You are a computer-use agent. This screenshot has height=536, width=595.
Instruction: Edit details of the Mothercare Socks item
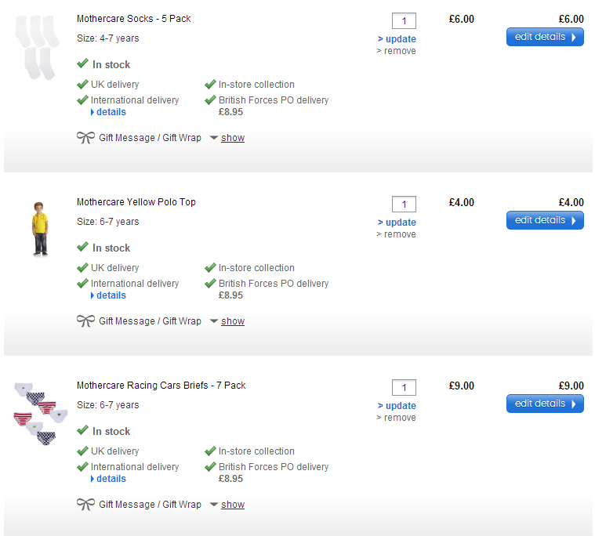tap(545, 37)
